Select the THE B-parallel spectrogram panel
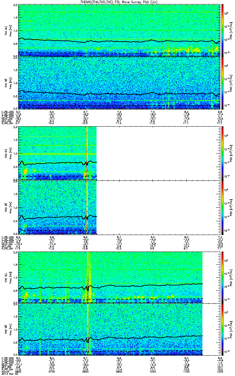Viewport: 235px width, 376px height. coord(119,330)
